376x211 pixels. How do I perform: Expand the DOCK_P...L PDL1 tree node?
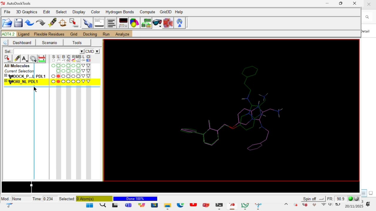point(6,76)
